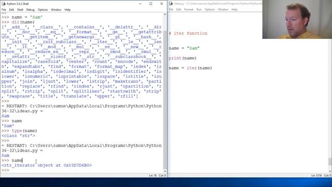Image resolution: width=332 pixels, height=187 pixels.
Task: Open Edit menu in ideas.py editor
Action: tap(178, 9)
